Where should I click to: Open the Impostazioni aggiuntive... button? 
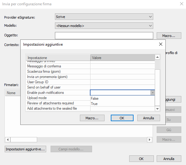point(25,149)
